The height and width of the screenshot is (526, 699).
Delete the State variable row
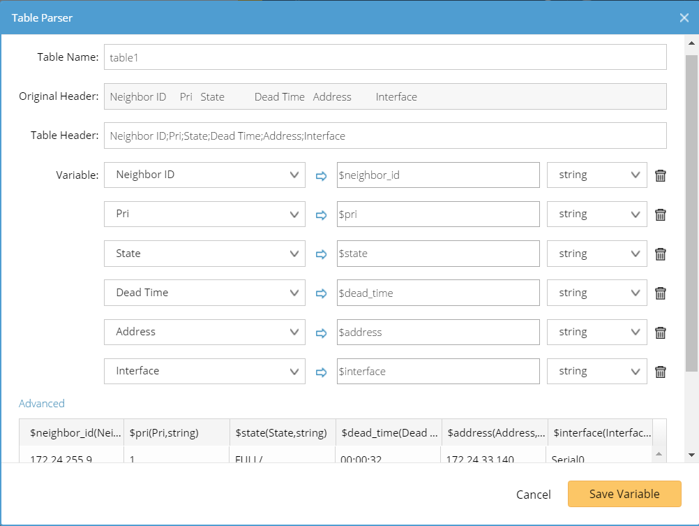point(660,254)
